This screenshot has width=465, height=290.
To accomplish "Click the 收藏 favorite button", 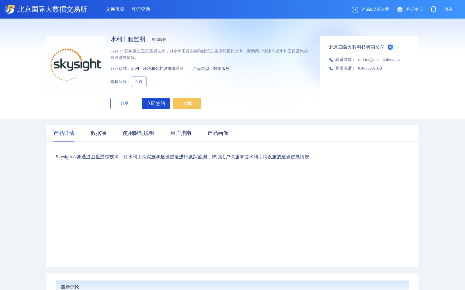I will (187, 104).
